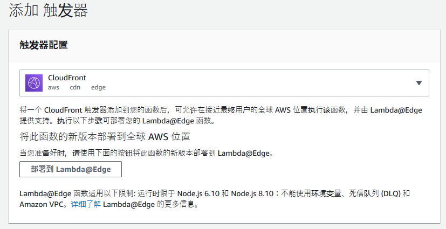Click the paragraph starting 将一个 CloudFront 触发器

click(x=221, y=115)
